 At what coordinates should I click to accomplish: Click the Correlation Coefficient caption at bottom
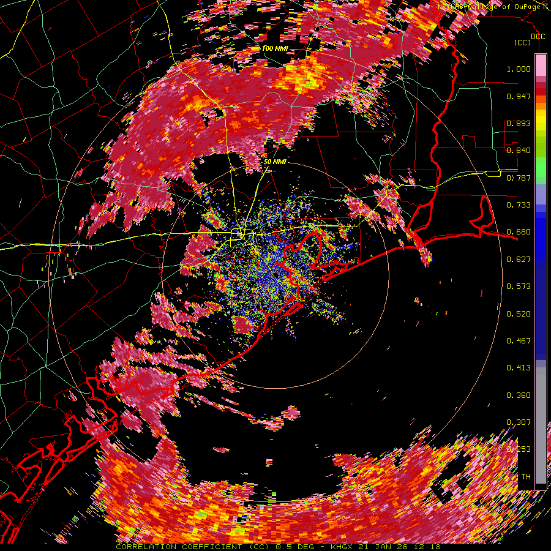point(278,547)
